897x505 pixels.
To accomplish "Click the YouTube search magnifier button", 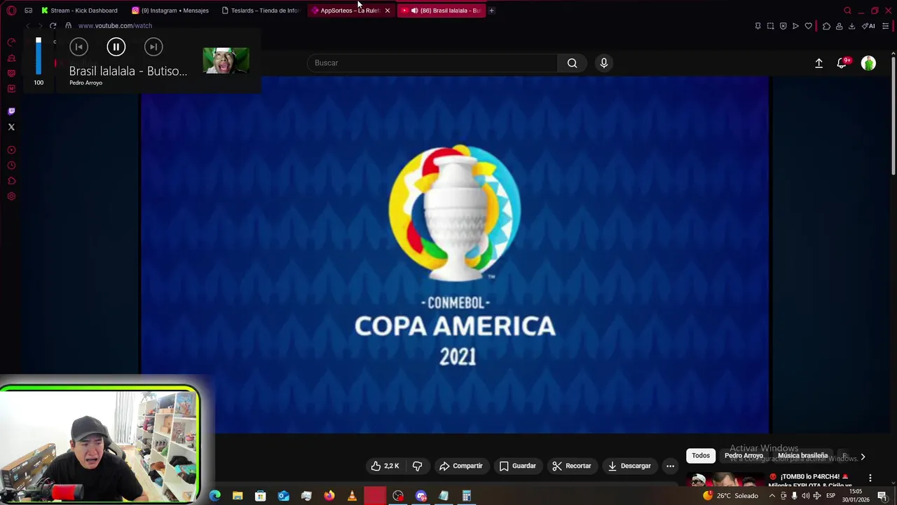I will click(x=573, y=63).
